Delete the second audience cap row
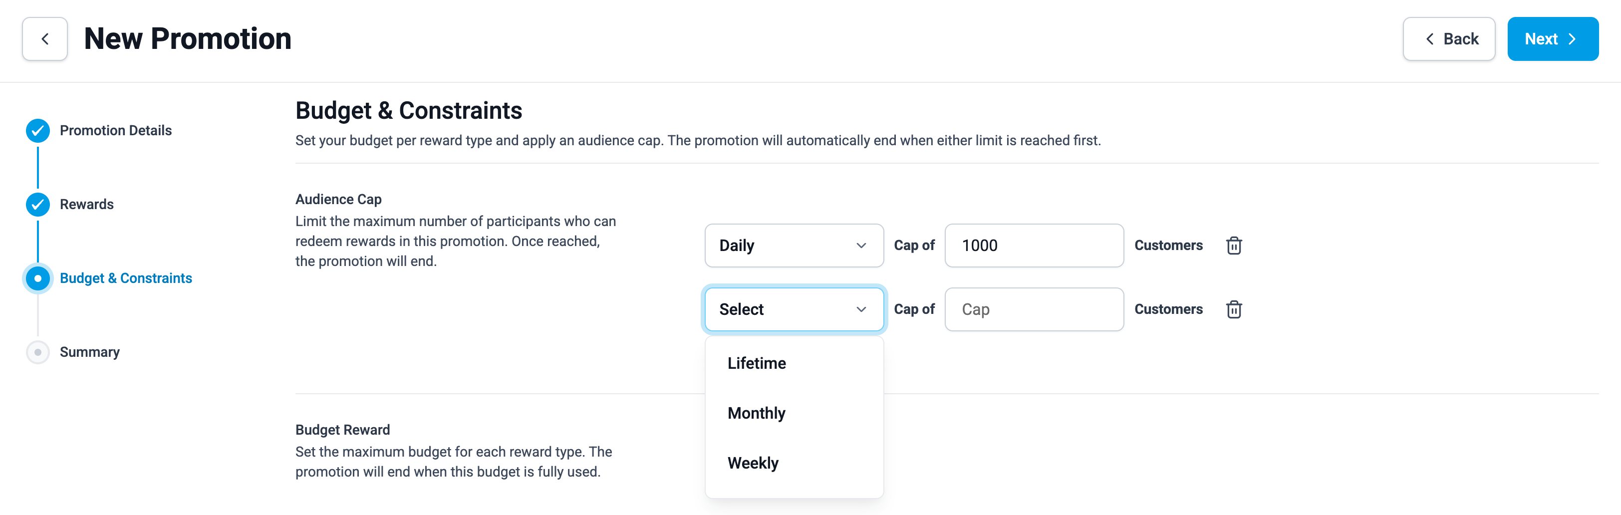The height and width of the screenshot is (515, 1621). (x=1233, y=309)
